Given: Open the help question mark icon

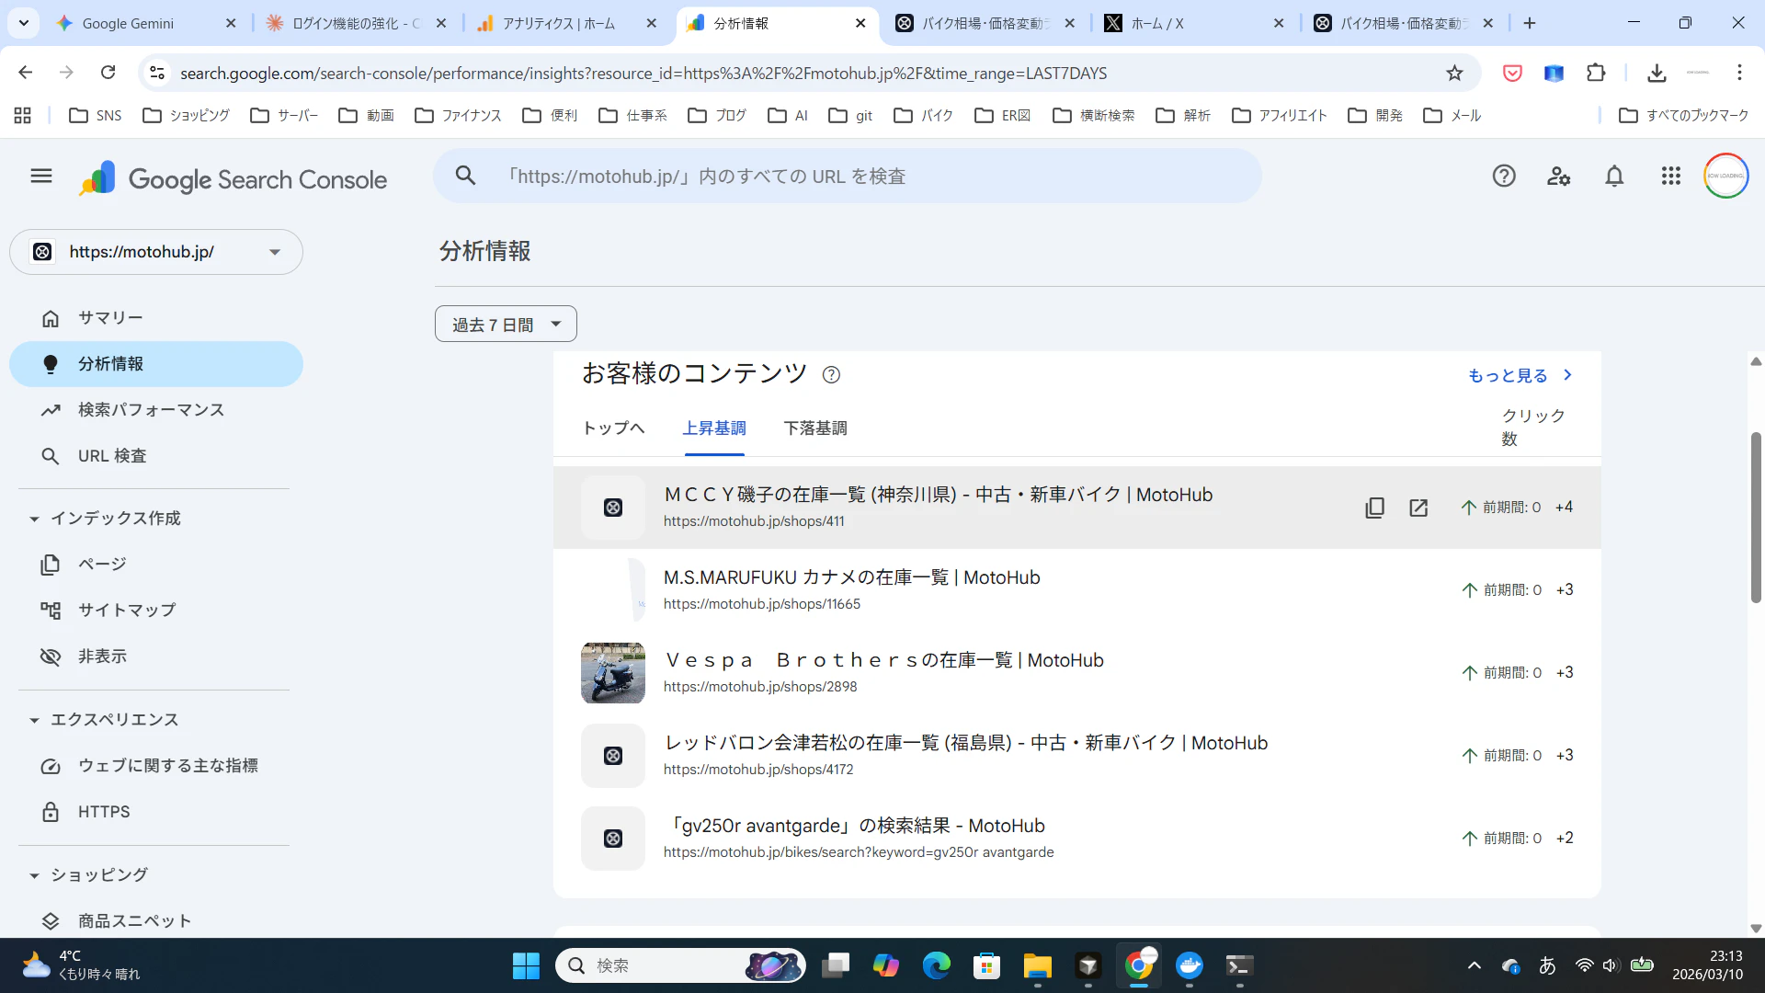Looking at the screenshot, I should (x=1504, y=176).
